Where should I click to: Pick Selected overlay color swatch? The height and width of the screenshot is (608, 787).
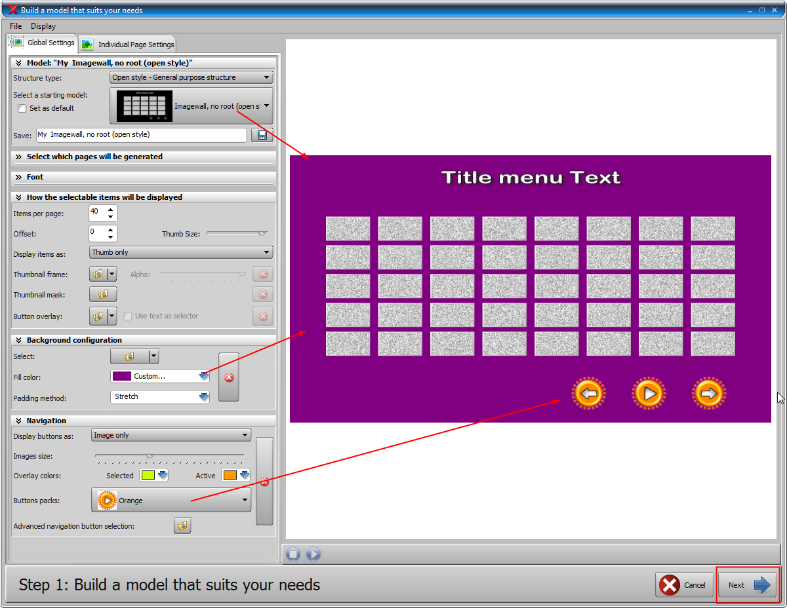148,476
